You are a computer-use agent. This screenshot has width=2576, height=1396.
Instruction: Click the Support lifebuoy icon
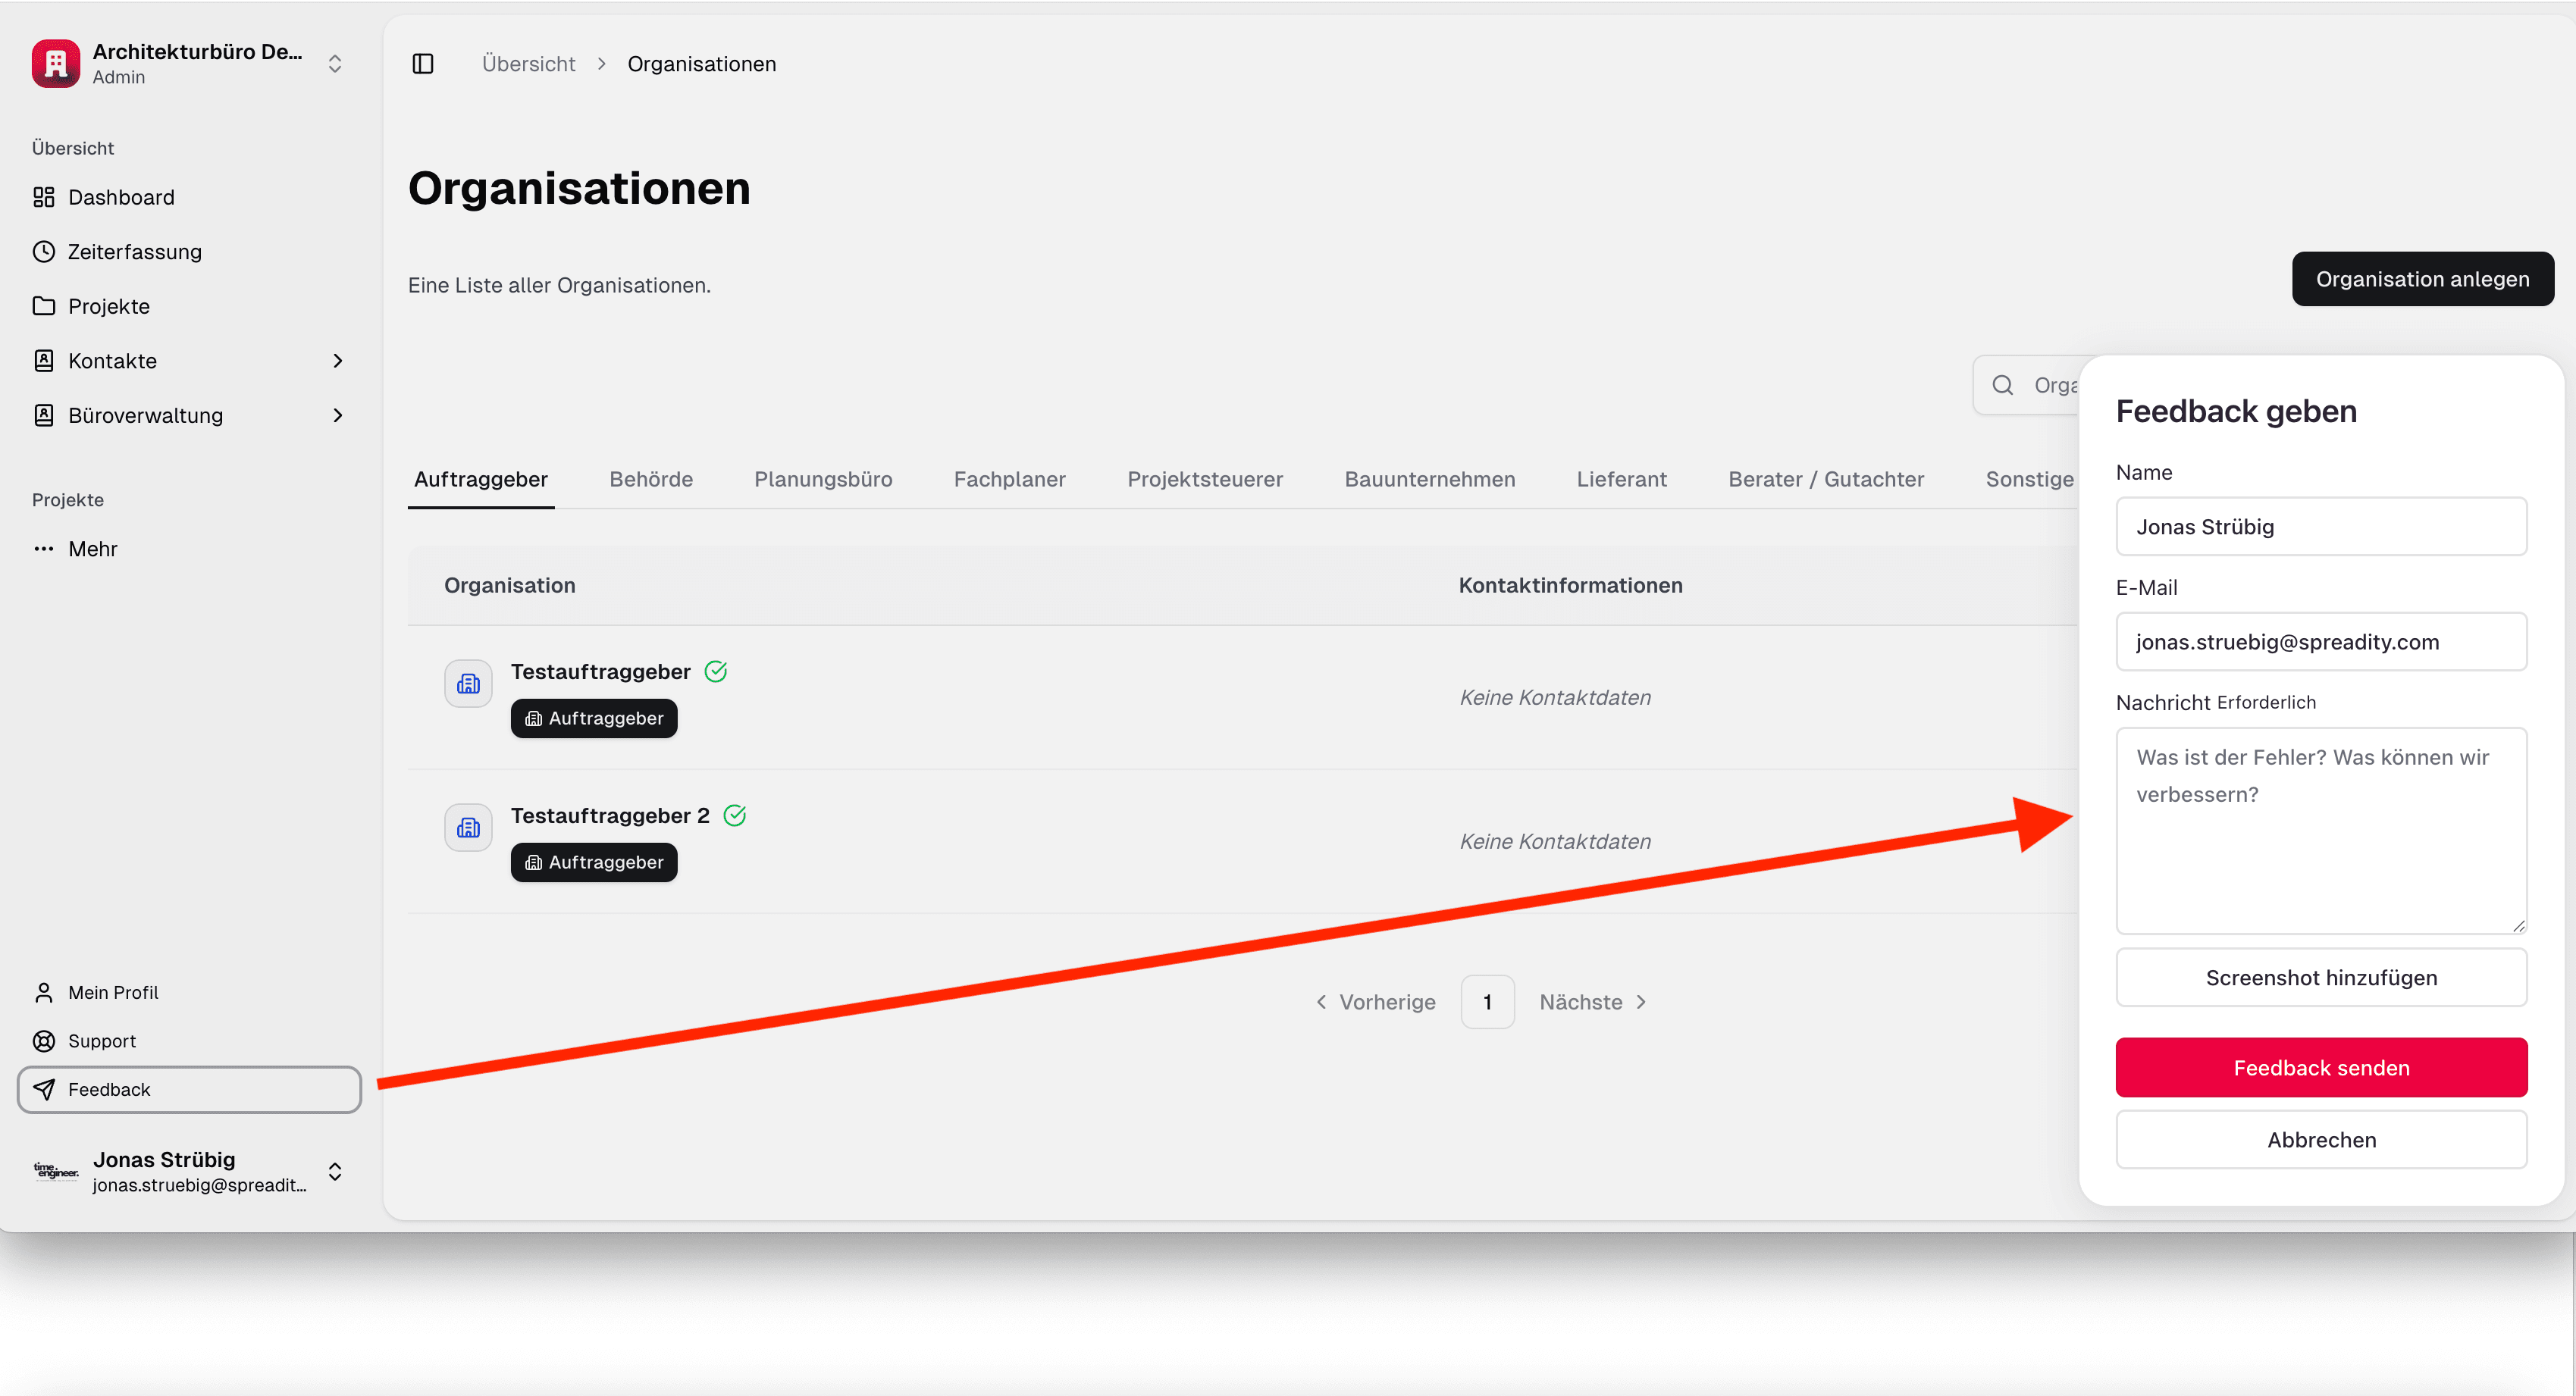coord(44,1041)
